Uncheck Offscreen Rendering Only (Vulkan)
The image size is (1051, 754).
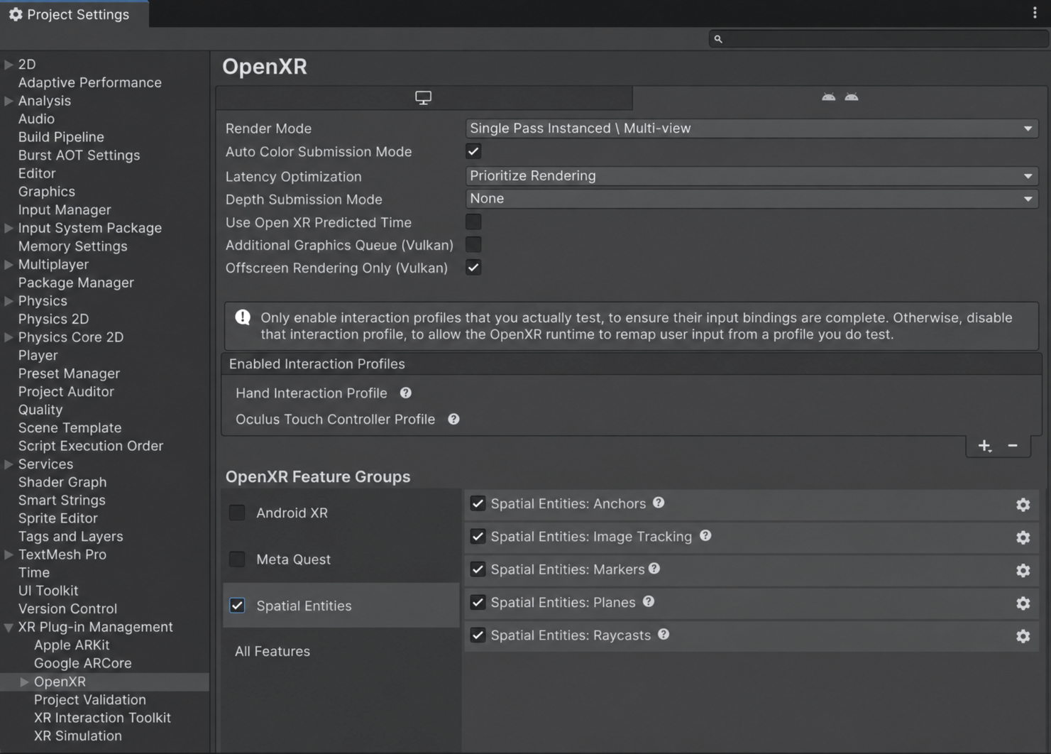click(473, 268)
